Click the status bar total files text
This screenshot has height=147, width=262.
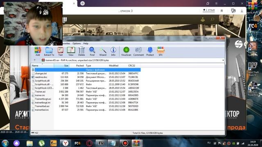coord(147,133)
